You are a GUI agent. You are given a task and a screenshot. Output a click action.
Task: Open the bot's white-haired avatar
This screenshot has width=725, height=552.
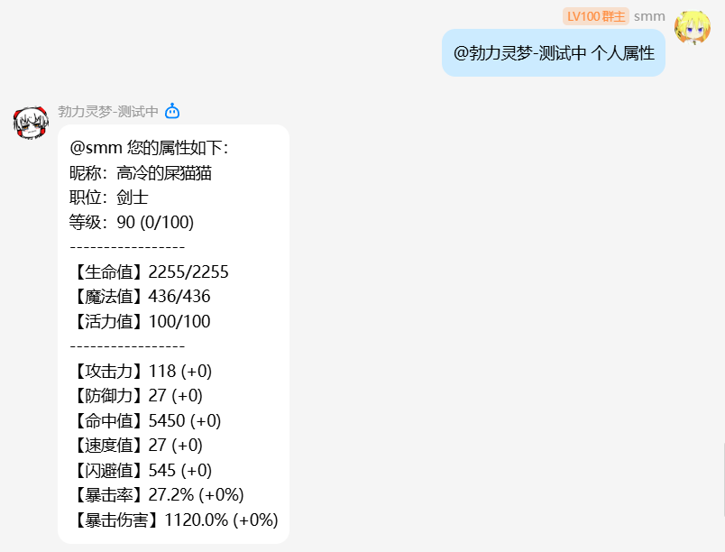pos(31,122)
